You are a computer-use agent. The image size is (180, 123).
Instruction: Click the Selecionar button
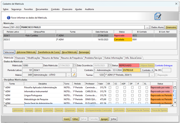pyautogui.click(x=9, y=52)
